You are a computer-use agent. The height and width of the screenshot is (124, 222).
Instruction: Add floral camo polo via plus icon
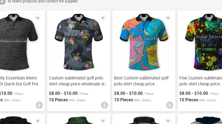(104, 105)
